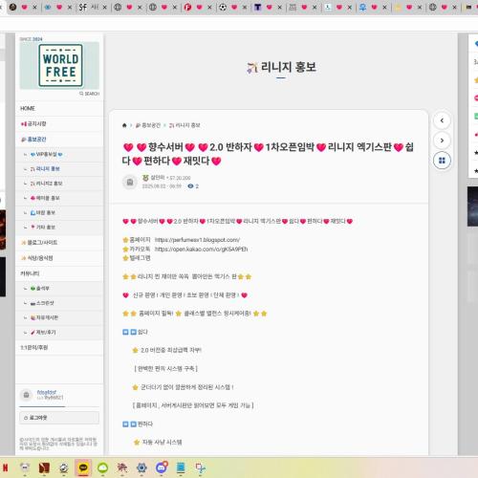Go to previous post with left chevron

tap(442, 120)
